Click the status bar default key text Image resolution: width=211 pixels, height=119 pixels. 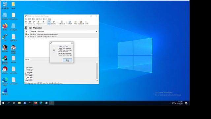pyautogui.click(x=44, y=83)
